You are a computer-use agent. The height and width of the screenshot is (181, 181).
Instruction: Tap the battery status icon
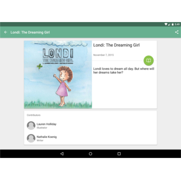(173, 24)
